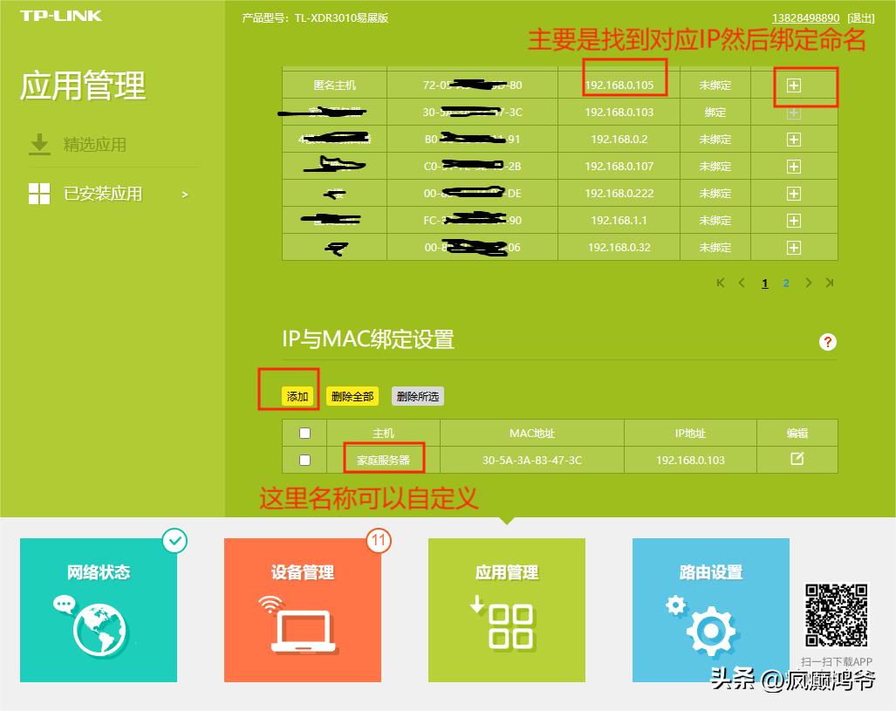The height and width of the screenshot is (711, 896).
Task: Click the bind (+) icon for 192.168.0.2
Action: tap(794, 139)
